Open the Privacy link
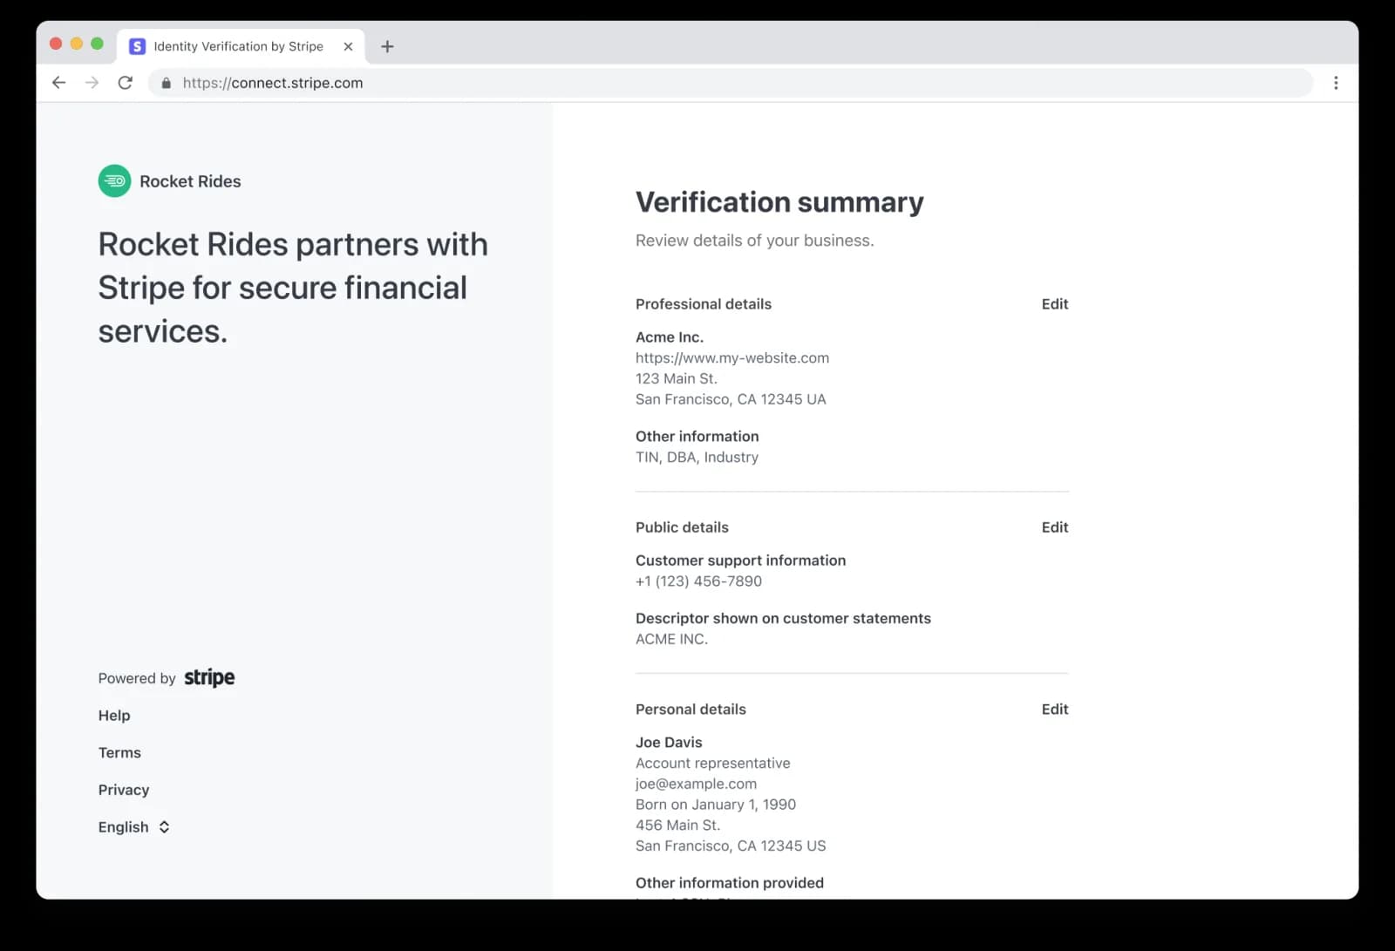 point(124,790)
